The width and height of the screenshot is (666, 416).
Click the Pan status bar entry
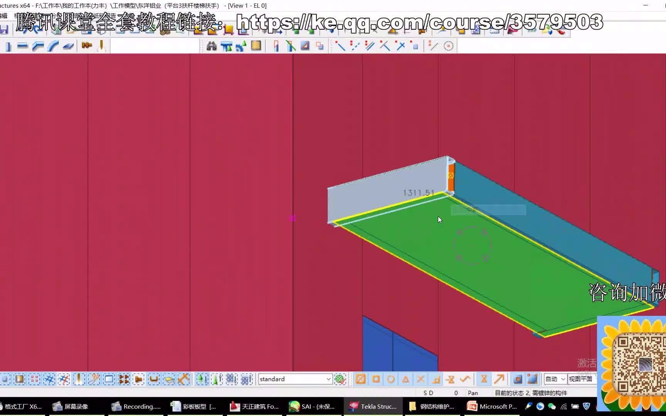[x=473, y=393]
